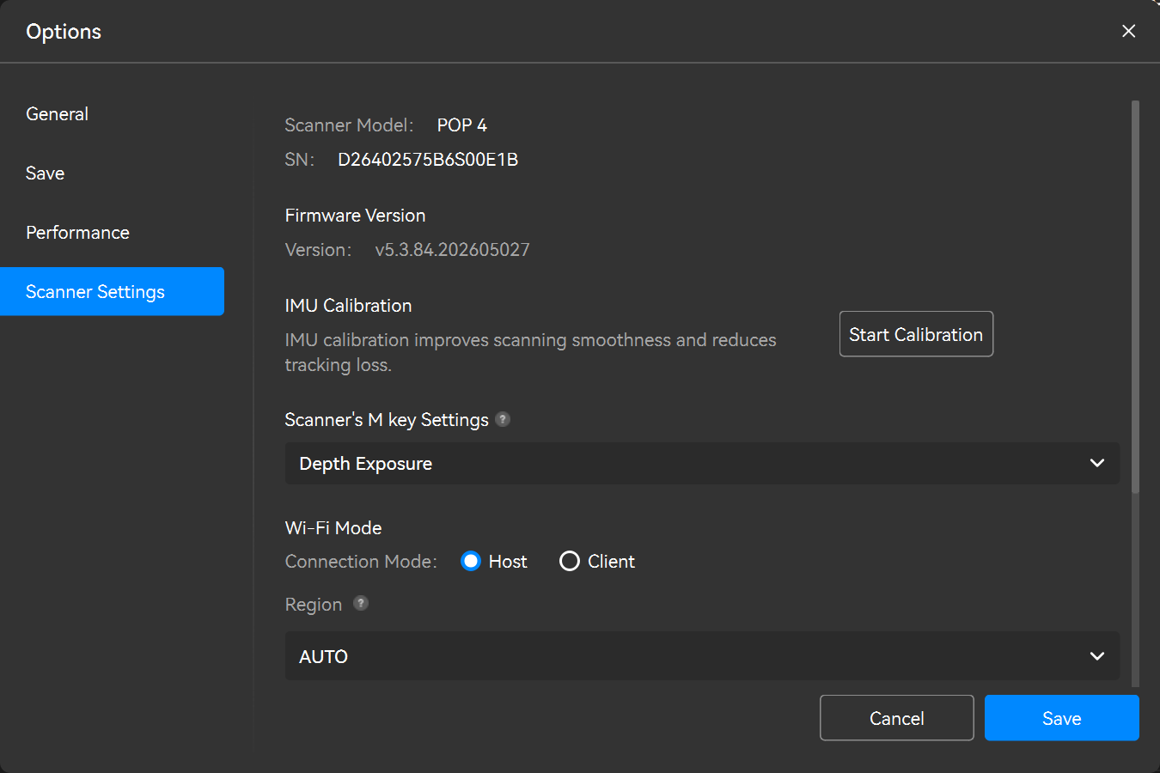Close the Options dialog
The width and height of the screenshot is (1160, 773).
tap(1128, 31)
